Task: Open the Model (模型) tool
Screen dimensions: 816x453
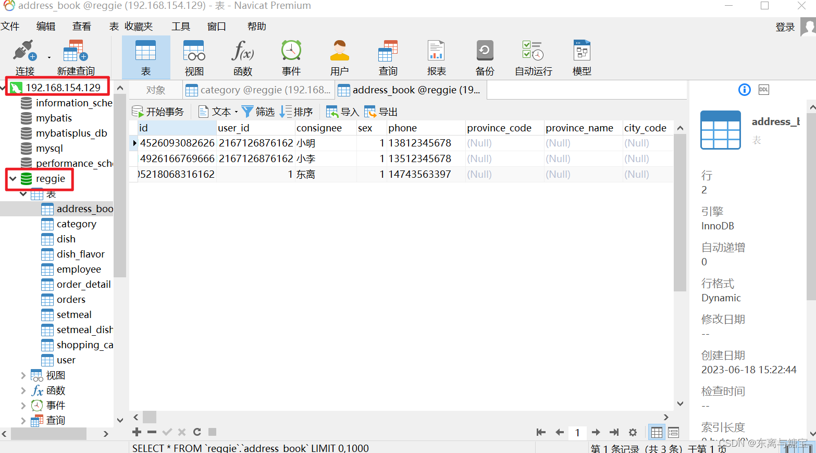Action: click(x=582, y=58)
